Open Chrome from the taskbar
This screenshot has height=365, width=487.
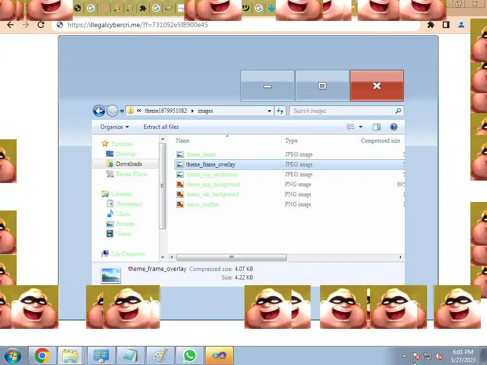tap(42, 355)
